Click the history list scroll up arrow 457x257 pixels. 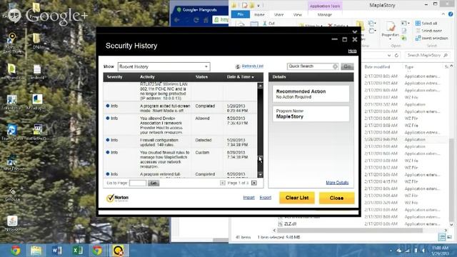260,86
